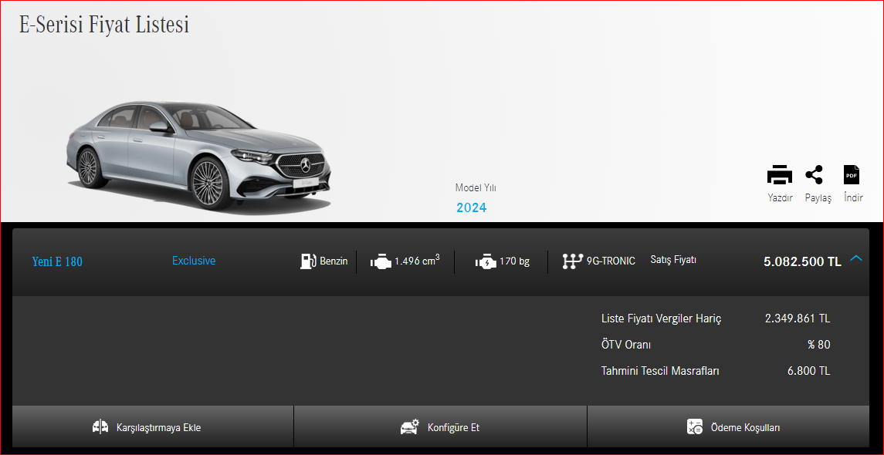Click the 5.082.500 TL sale price
The width and height of the screenshot is (884, 455).
tap(802, 261)
